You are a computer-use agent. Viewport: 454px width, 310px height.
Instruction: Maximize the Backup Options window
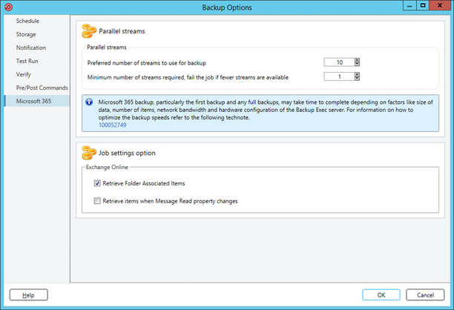click(x=423, y=5)
